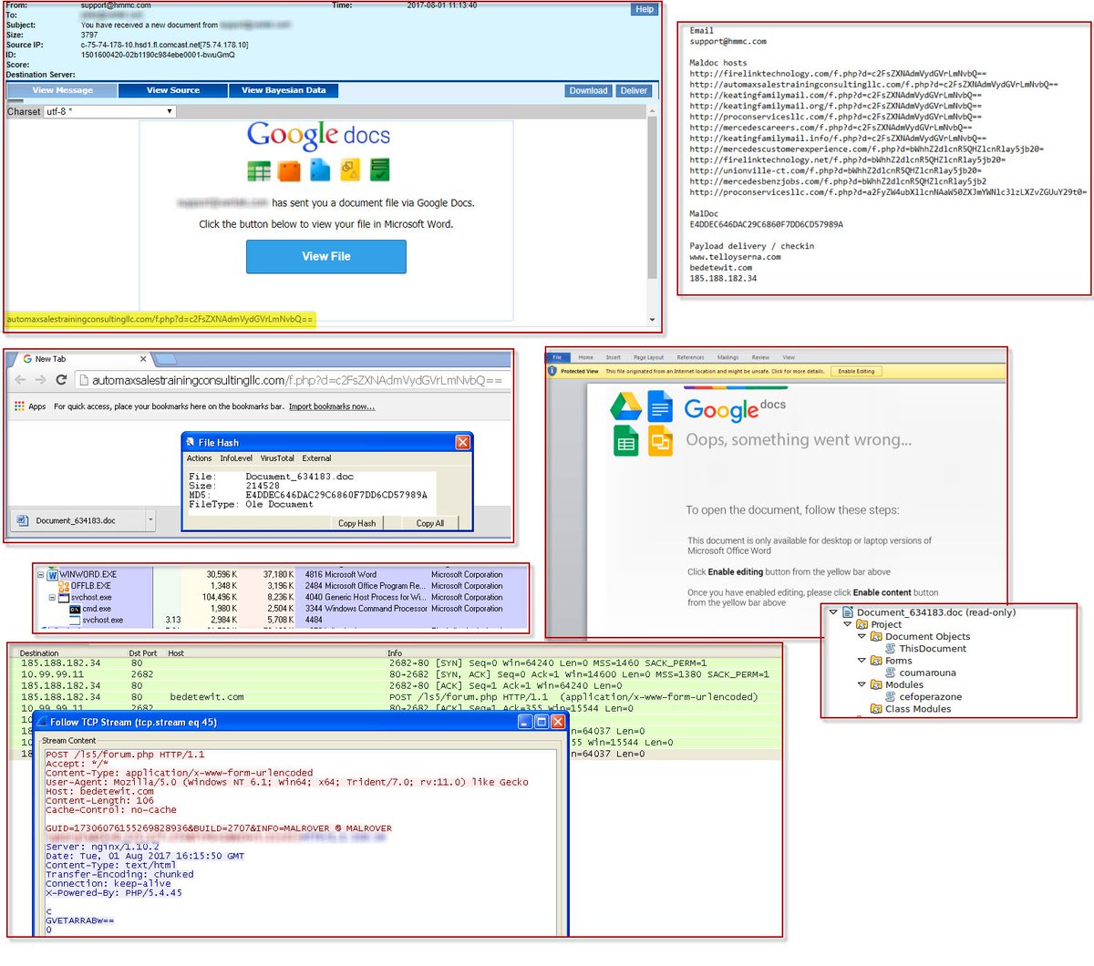Click the Chrome forward arrow
Image resolution: width=1094 pixels, height=966 pixels.
click(x=41, y=380)
